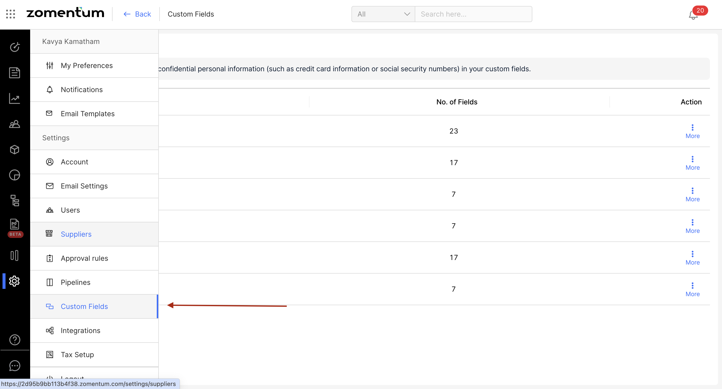The image size is (722, 389).
Task: Select Custom Fields in settings menu
Action: click(84, 306)
